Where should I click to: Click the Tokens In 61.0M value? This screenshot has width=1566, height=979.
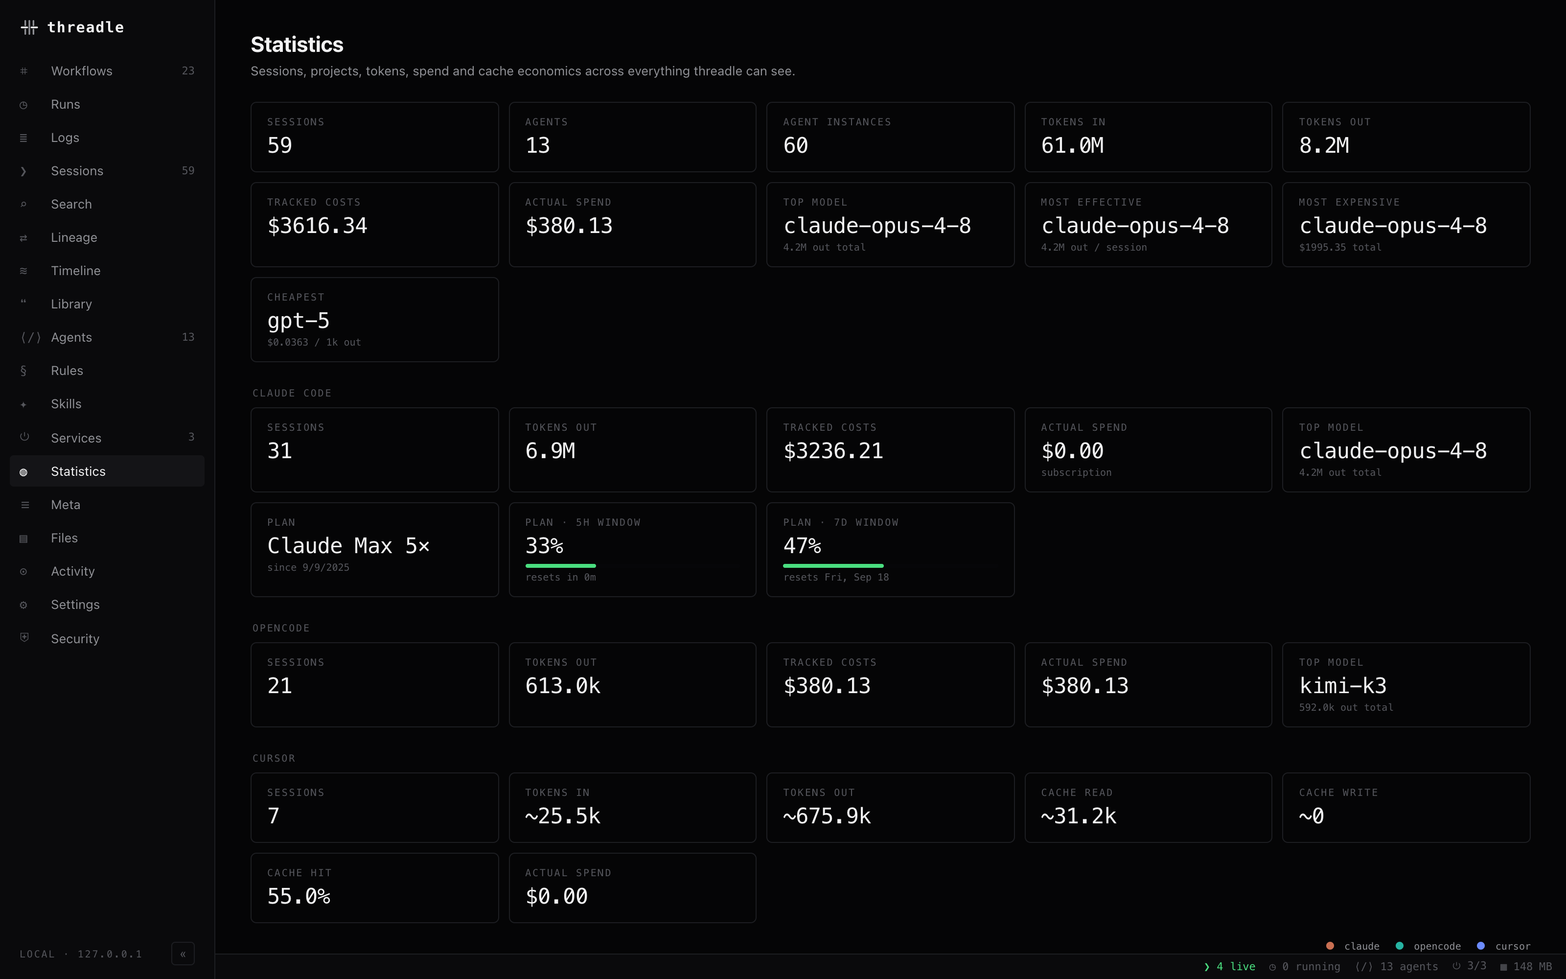point(1072,146)
